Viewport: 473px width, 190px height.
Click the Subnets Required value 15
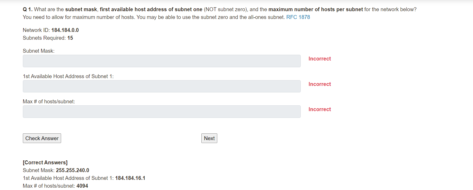click(70, 38)
